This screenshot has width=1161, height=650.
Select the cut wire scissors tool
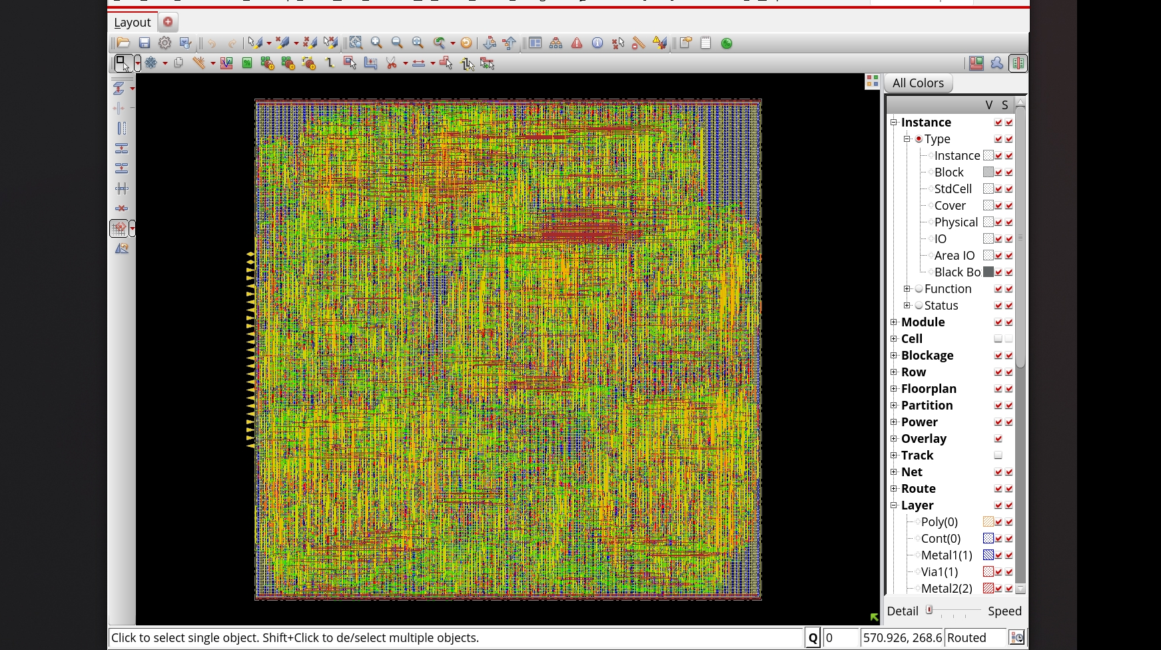click(x=392, y=63)
